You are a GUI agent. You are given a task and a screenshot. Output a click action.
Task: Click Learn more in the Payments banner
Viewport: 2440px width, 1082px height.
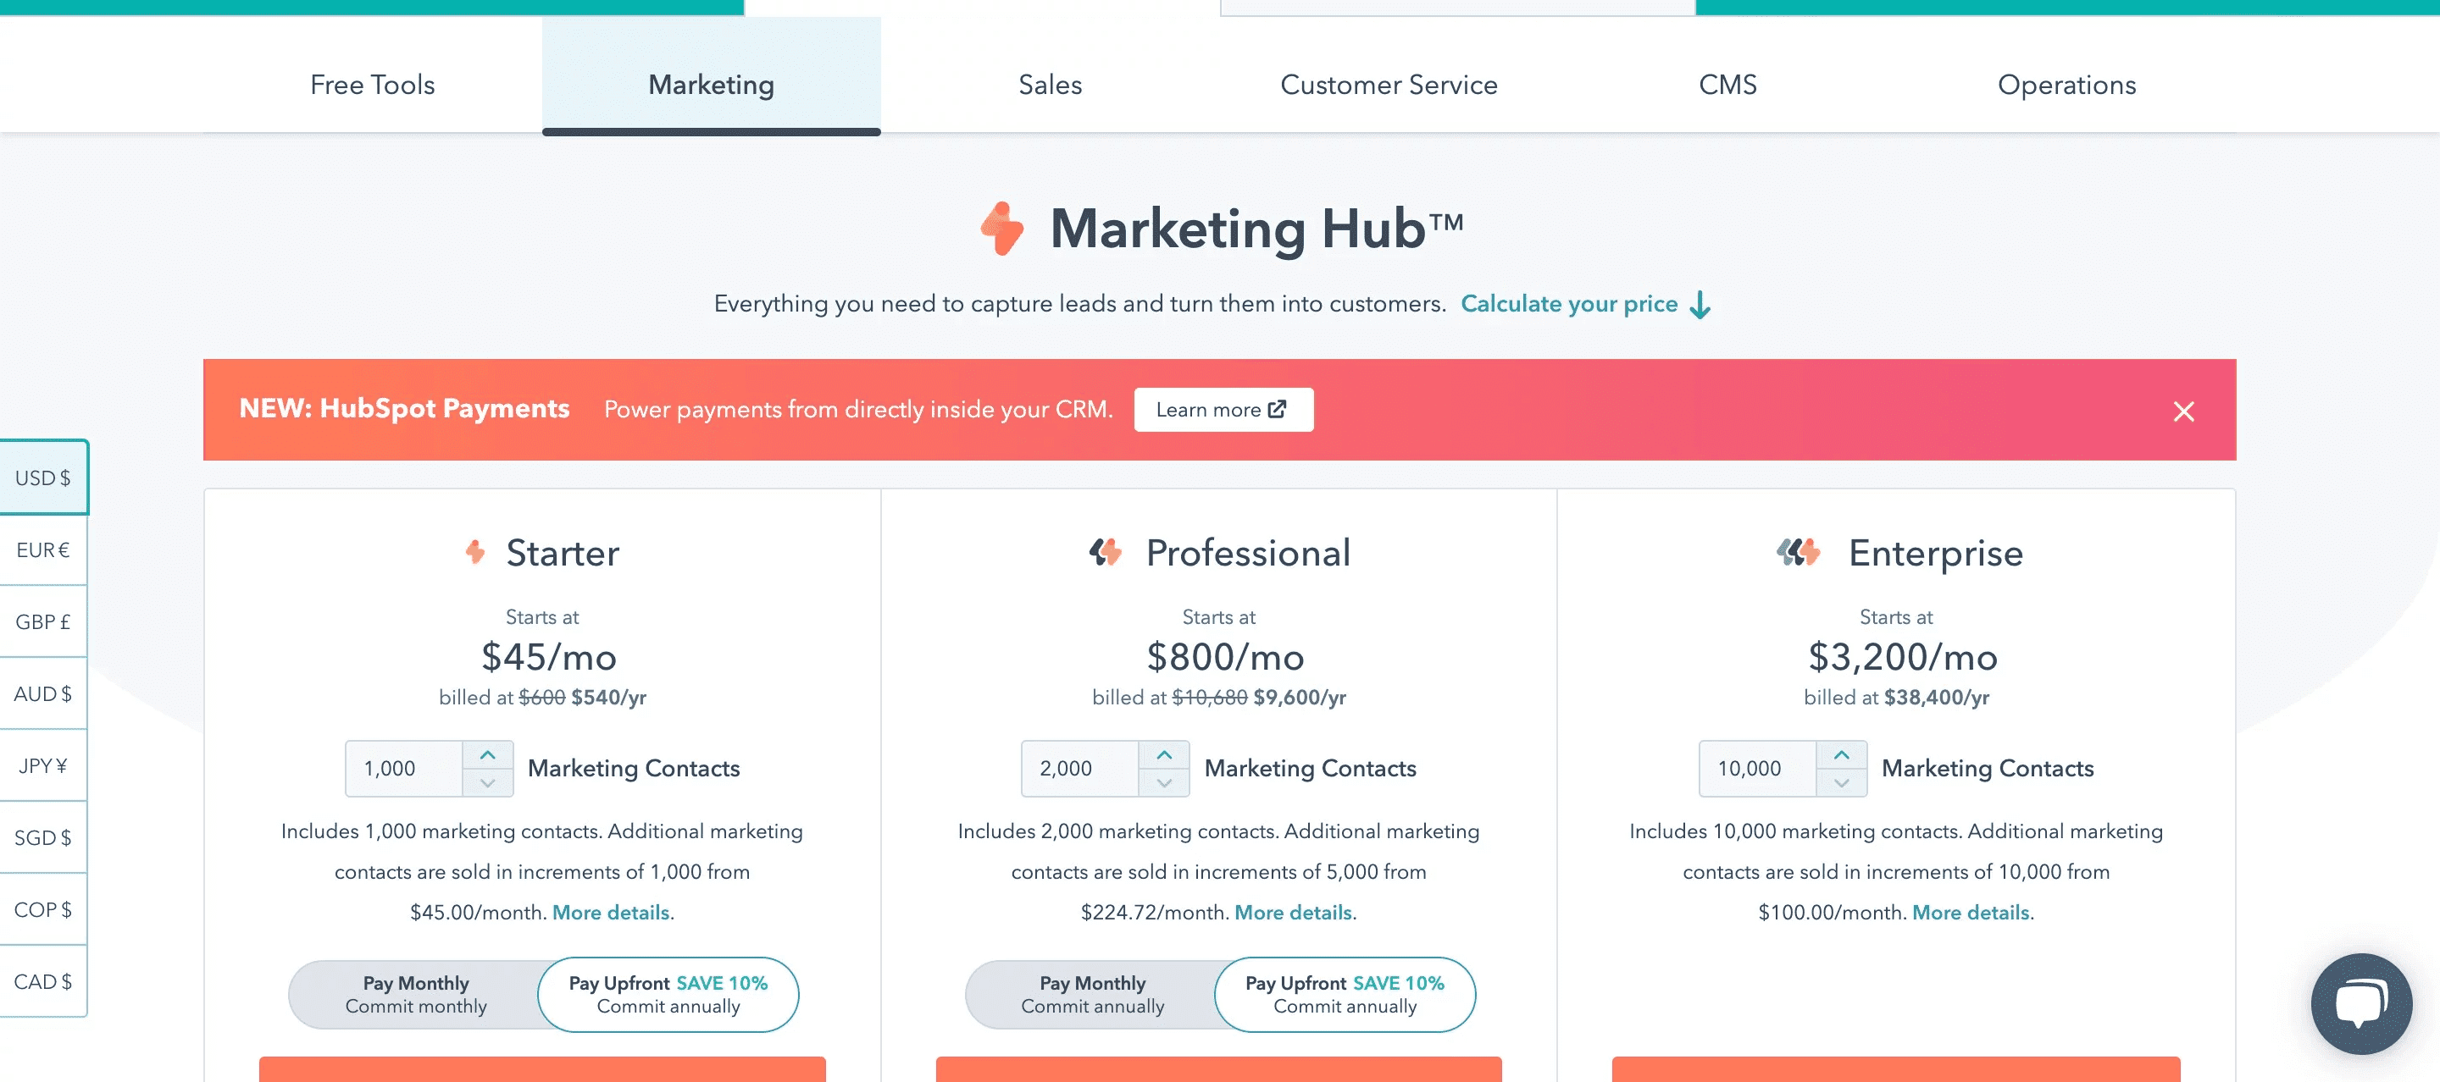(x=1223, y=410)
